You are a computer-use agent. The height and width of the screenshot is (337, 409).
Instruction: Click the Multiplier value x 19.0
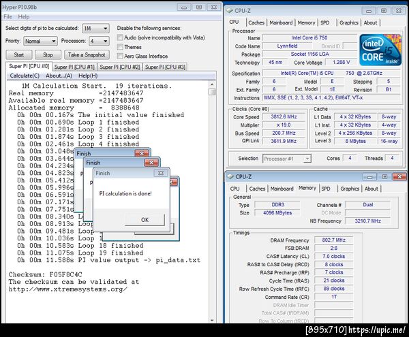(x=284, y=125)
